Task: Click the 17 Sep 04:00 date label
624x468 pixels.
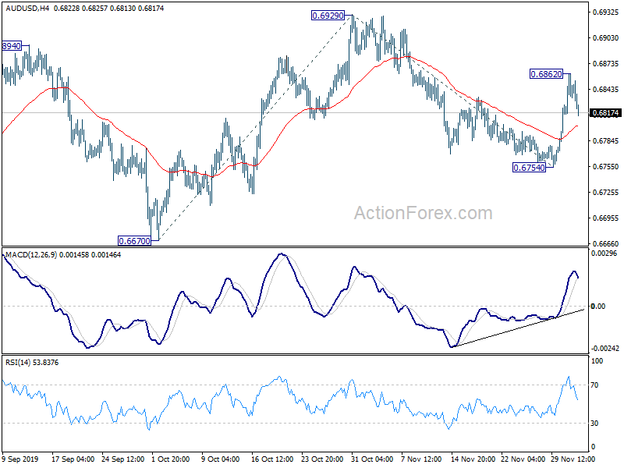Action: pos(73,459)
